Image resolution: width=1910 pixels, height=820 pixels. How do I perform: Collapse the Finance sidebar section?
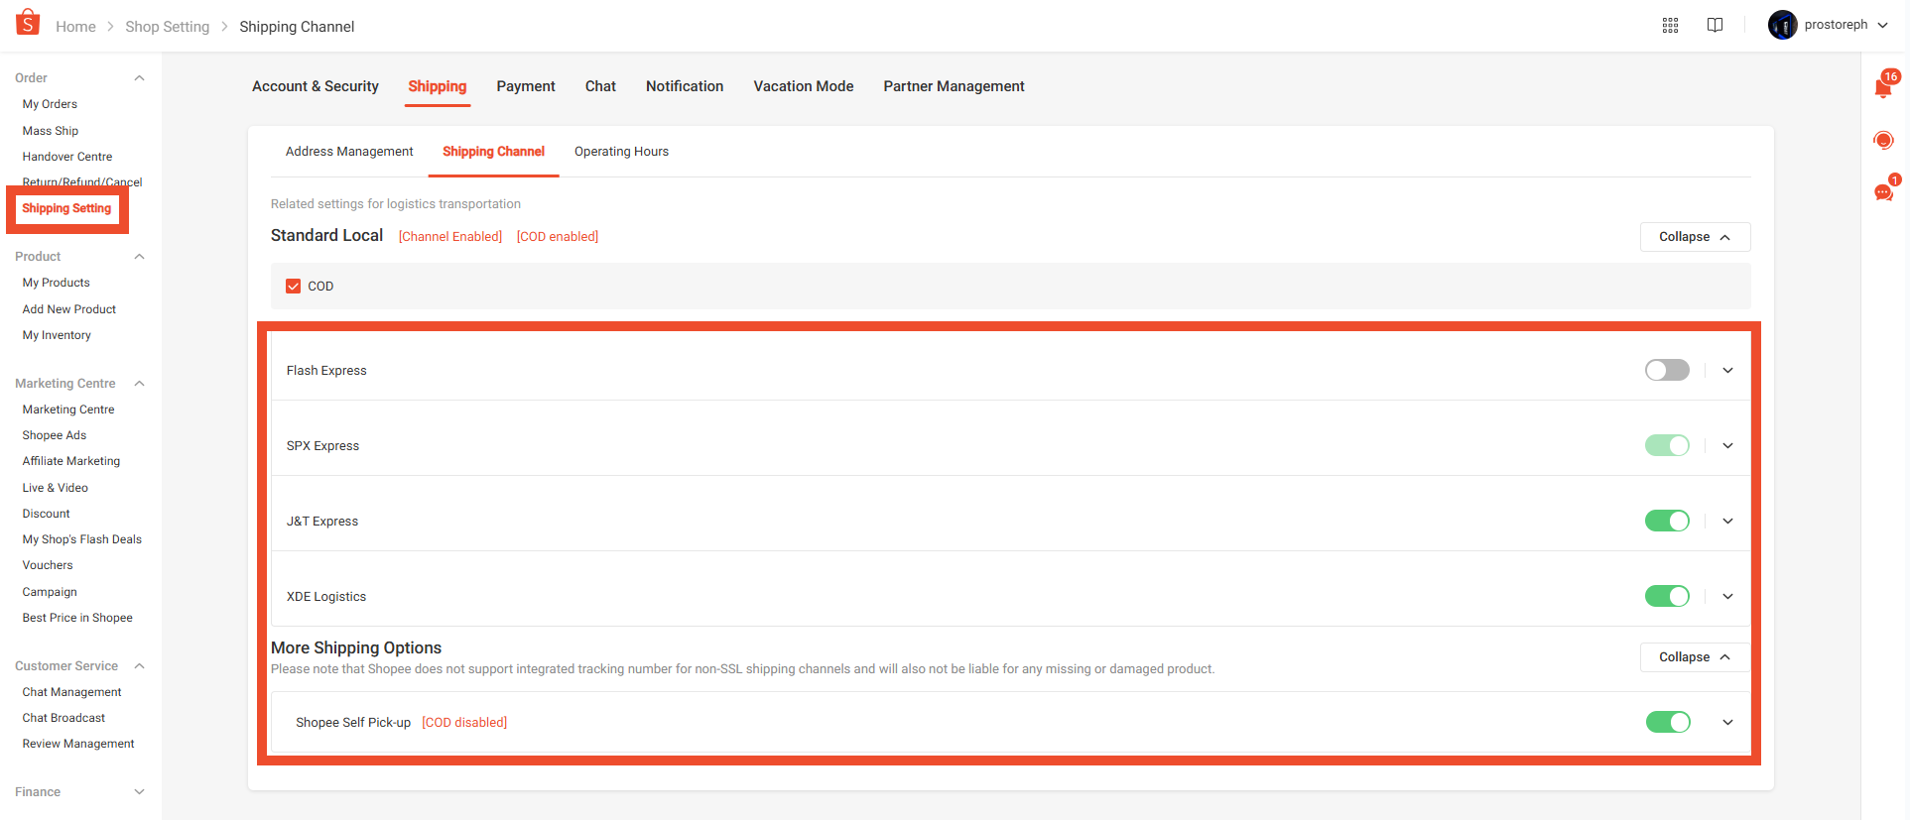(x=139, y=792)
